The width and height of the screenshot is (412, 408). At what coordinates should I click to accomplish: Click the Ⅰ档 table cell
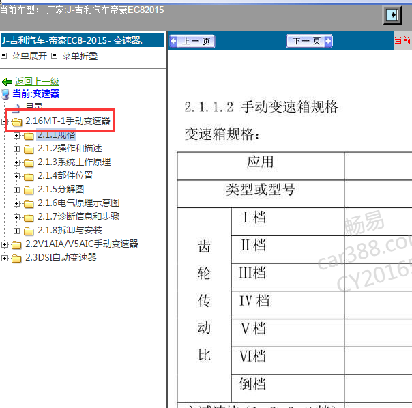[x=288, y=221]
